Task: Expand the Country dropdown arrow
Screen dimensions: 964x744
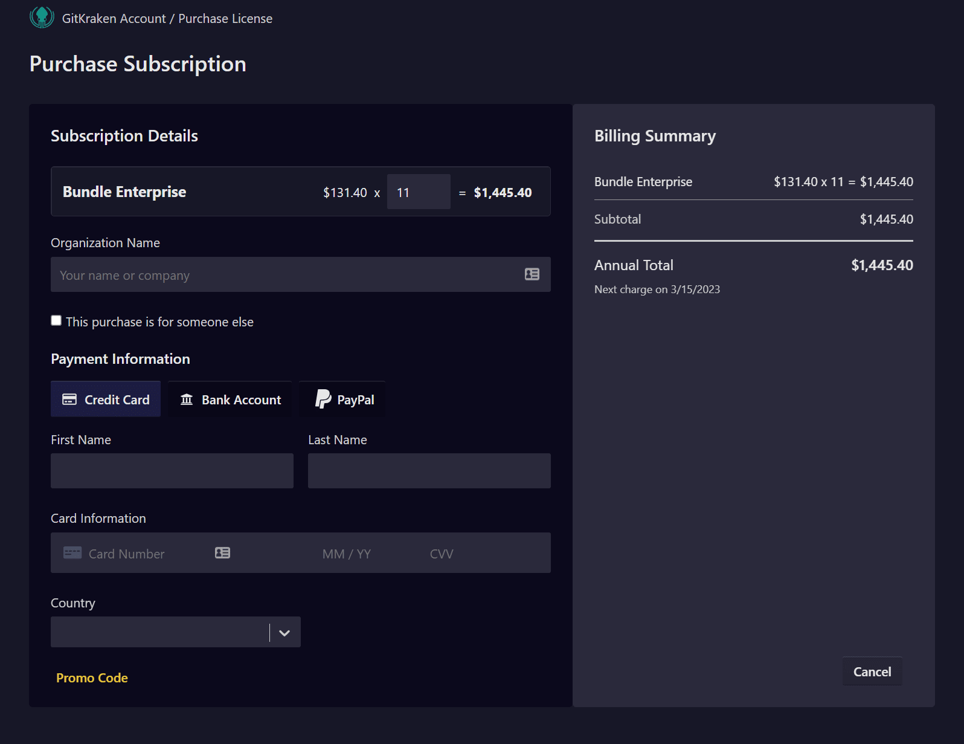Action: click(x=284, y=633)
